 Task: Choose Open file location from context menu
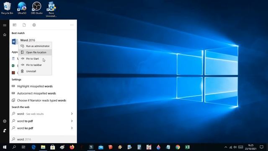click(x=35, y=52)
